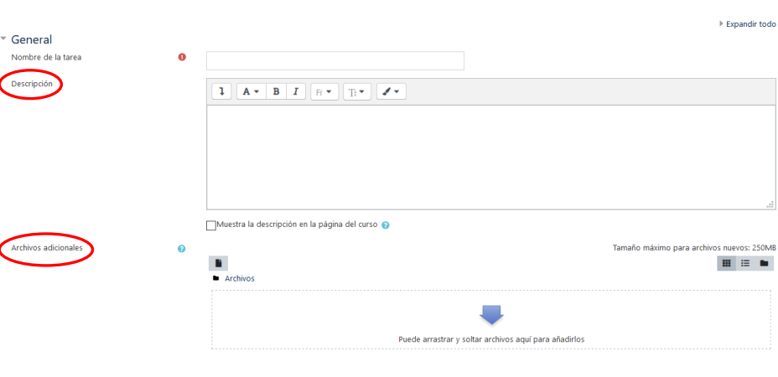The height and width of the screenshot is (377, 778).
Task: Click 'Puede arrastrar y soltar archivos aquí' text
Action: click(492, 340)
